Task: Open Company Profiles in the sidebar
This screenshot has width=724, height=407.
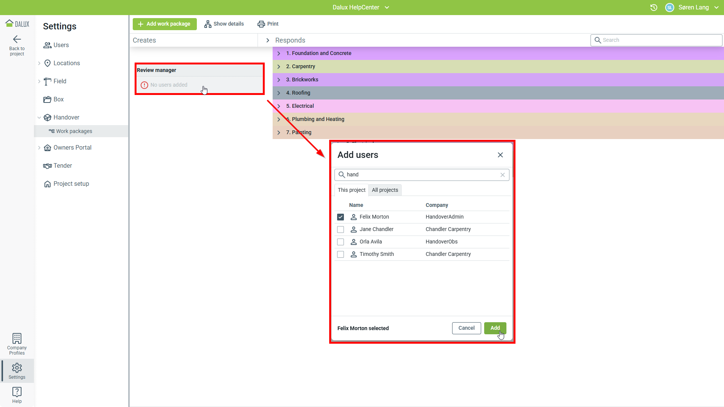Action: pos(17,344)
